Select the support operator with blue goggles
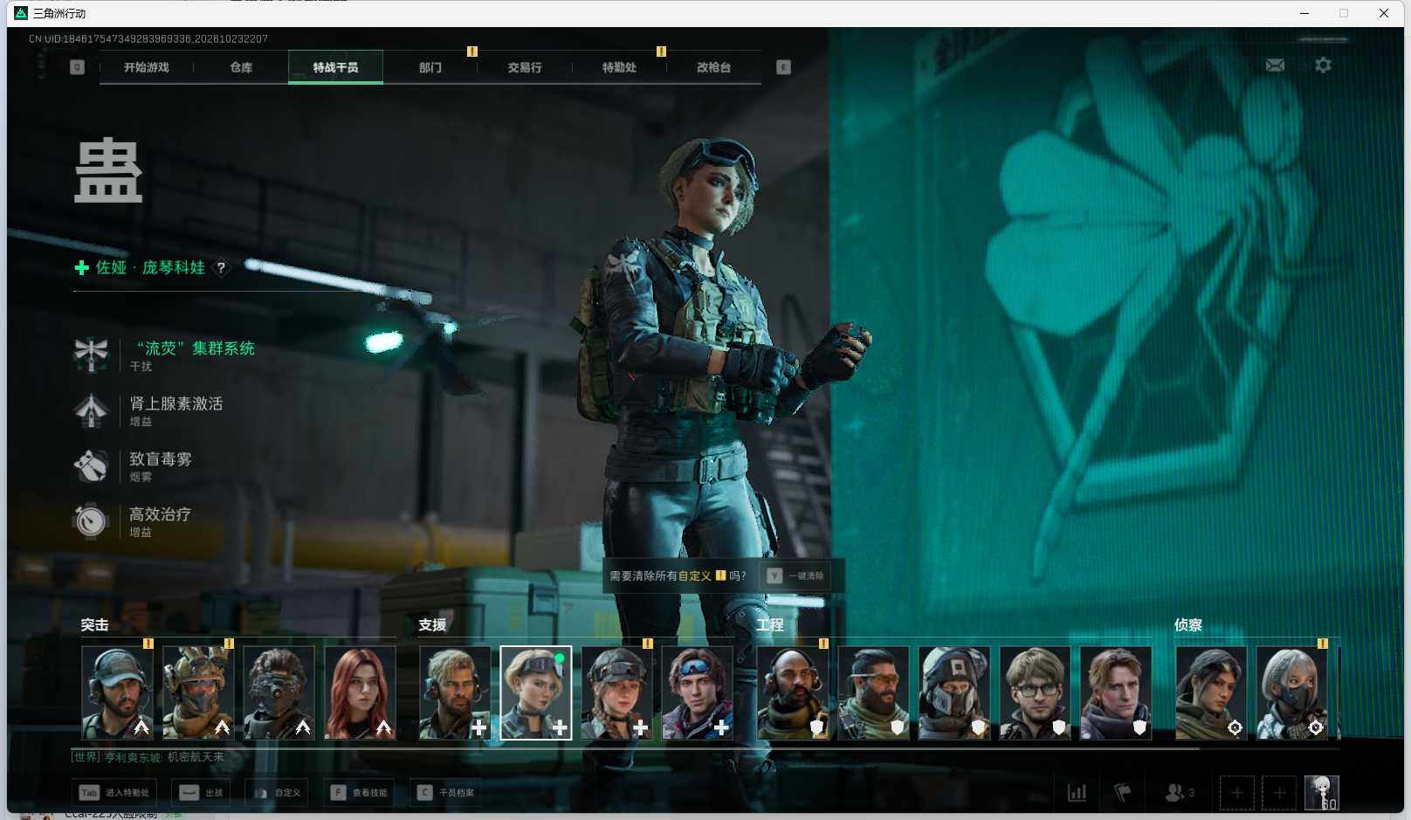The image size is (1411, 820). coord(698,693)
